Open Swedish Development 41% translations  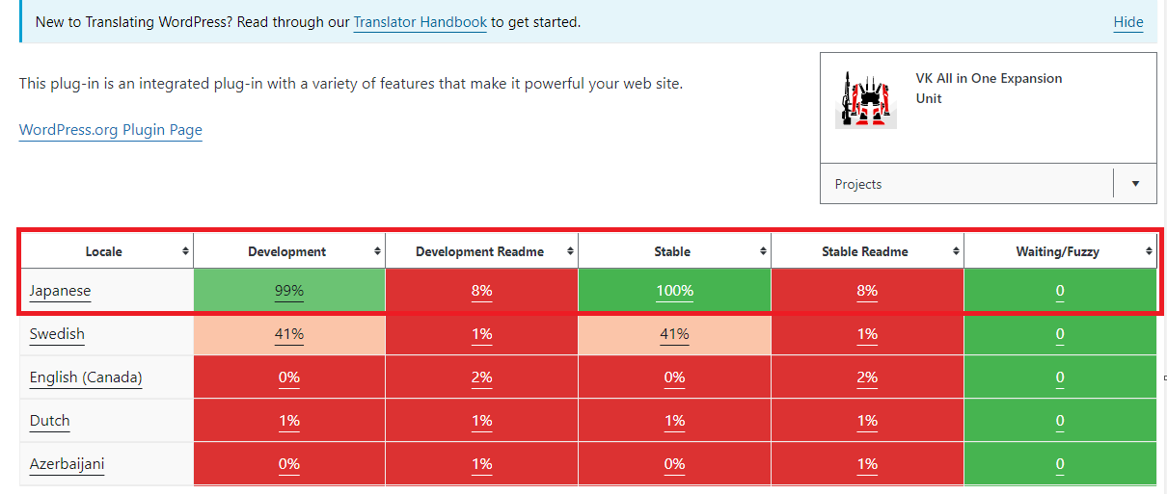click(x=288, y=334)
